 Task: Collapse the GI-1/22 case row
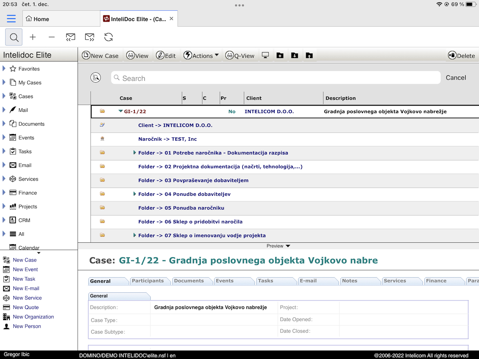121,111
